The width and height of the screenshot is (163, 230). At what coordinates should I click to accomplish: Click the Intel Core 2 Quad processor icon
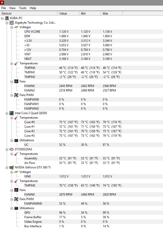point(12,113)
